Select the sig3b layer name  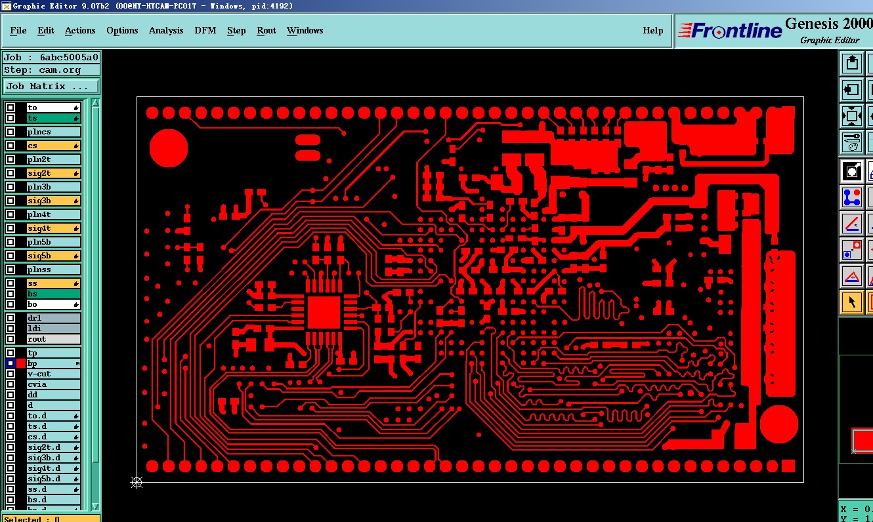54,201
